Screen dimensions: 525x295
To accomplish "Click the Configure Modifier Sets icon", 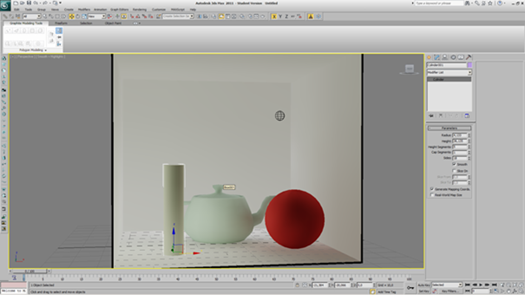I will 467,115.
